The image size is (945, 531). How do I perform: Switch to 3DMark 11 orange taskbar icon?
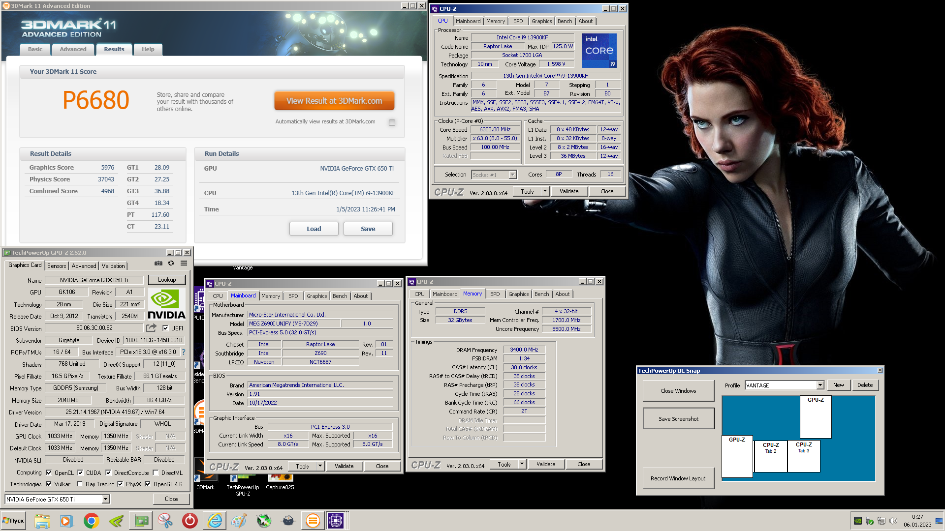pyautogui.click(x=313, y=521)
